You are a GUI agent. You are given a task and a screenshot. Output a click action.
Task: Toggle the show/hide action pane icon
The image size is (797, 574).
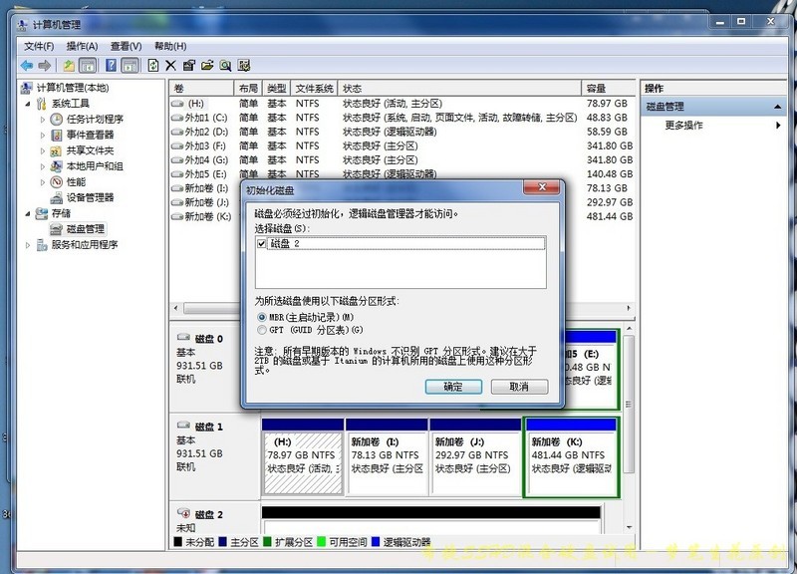[131, 65]
